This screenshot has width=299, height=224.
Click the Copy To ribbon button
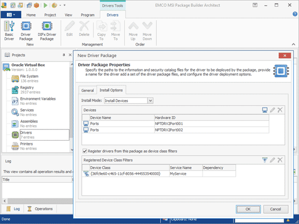tap(101, 31)
